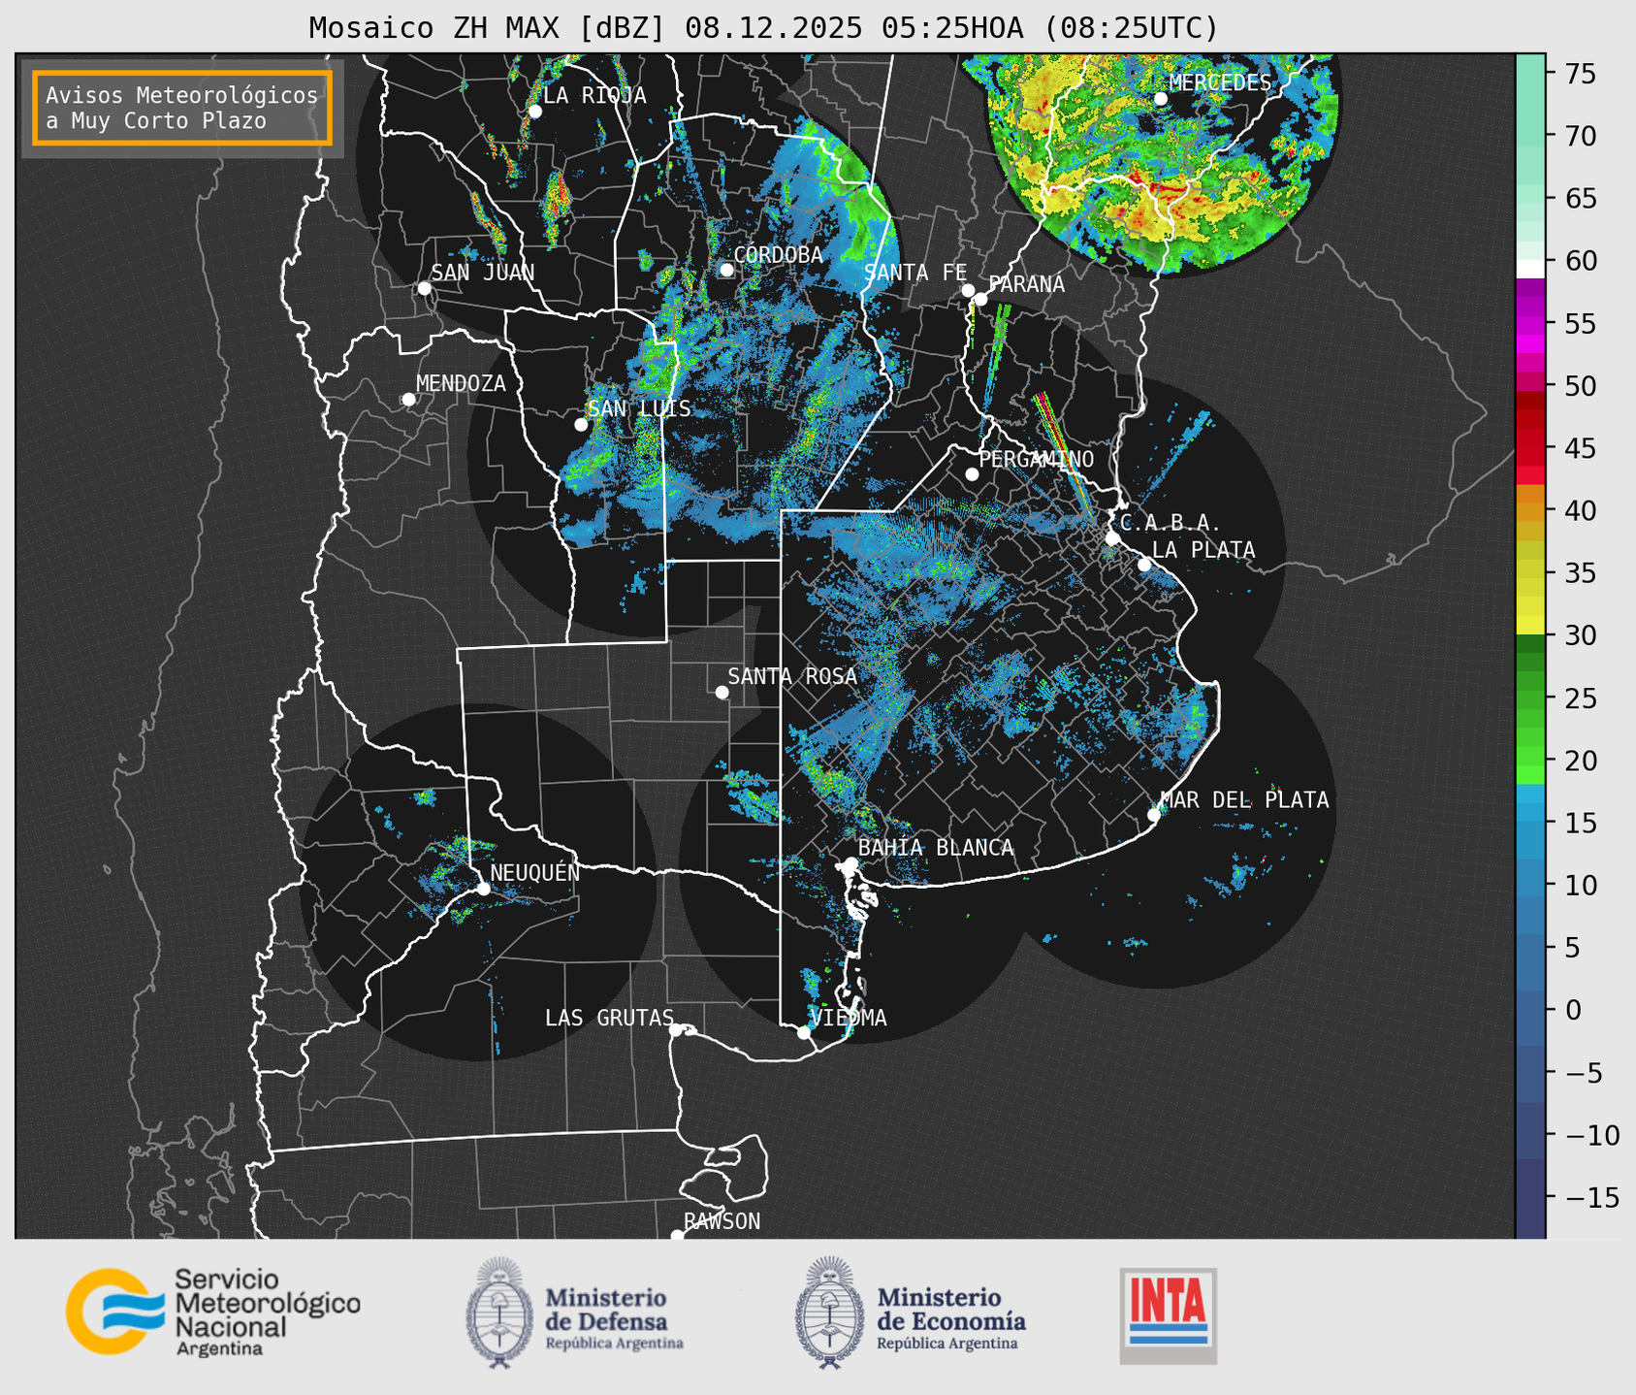This screenshot has height=1395, width=1636.
Task: Click the Neuquén city marker dot
Action: coord(483,889)
